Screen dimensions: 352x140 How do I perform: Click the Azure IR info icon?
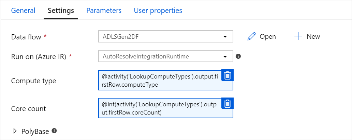click(238, 56)
